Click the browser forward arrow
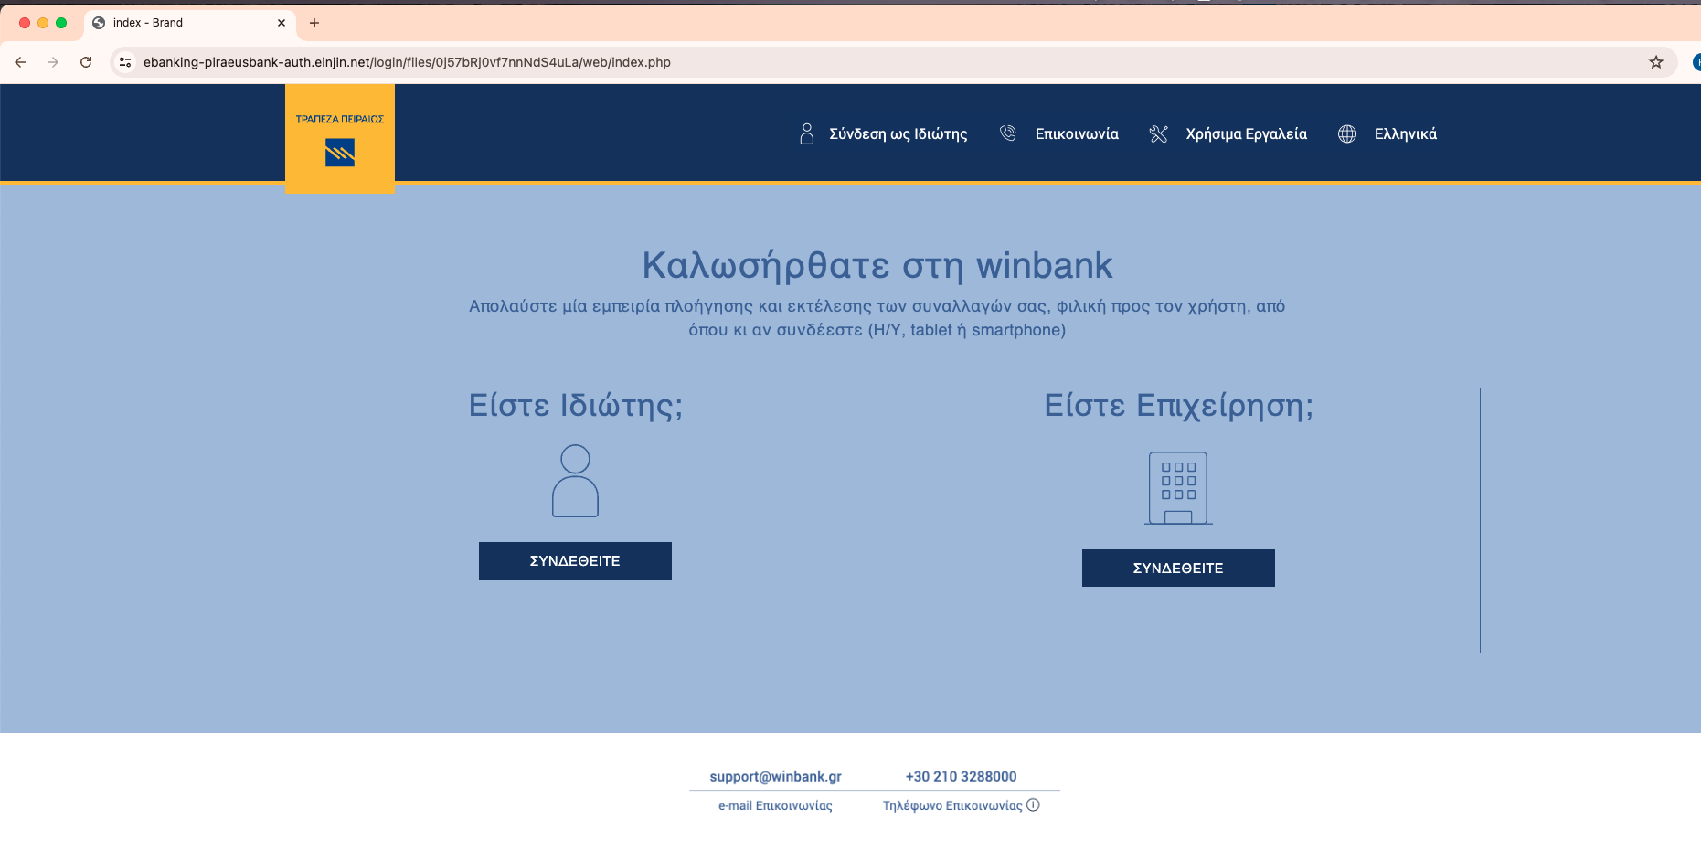The width and height of the screenshot is (1701, 851). click(x=53, y=62)
